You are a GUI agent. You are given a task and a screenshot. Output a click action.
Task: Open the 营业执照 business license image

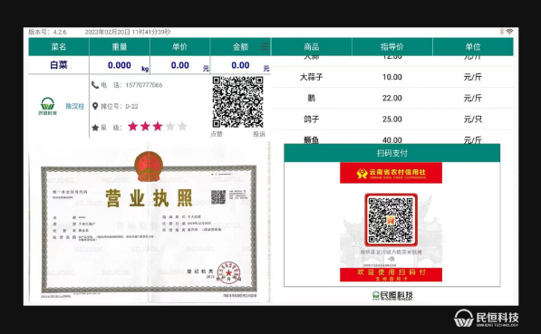point(149,223)
